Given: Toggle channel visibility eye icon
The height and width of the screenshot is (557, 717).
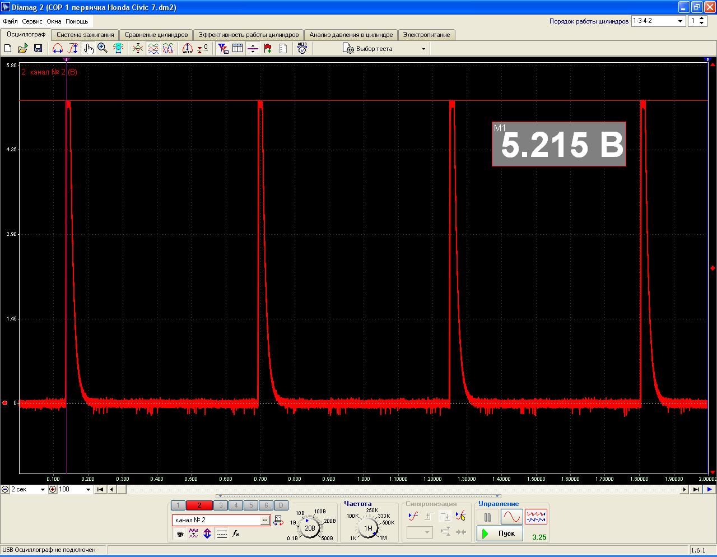Looking at the screenshot, I should 180,534.
